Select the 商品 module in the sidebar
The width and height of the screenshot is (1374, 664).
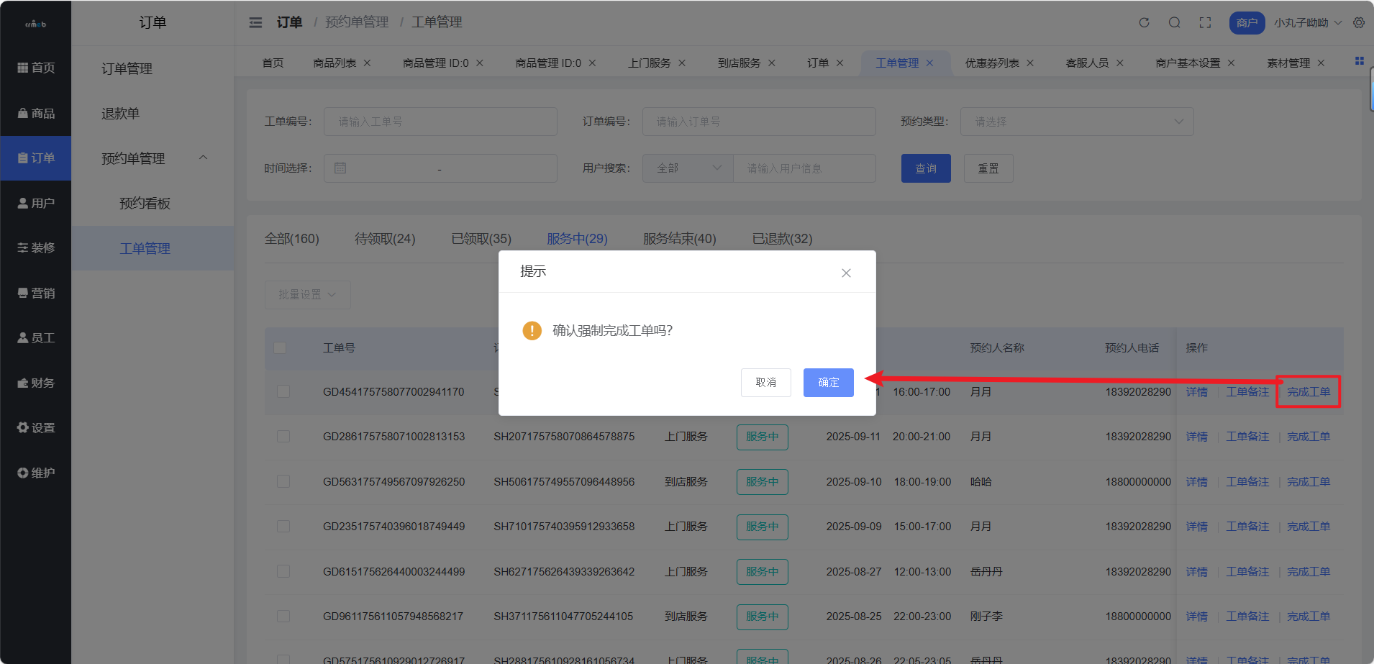(36, 112)
